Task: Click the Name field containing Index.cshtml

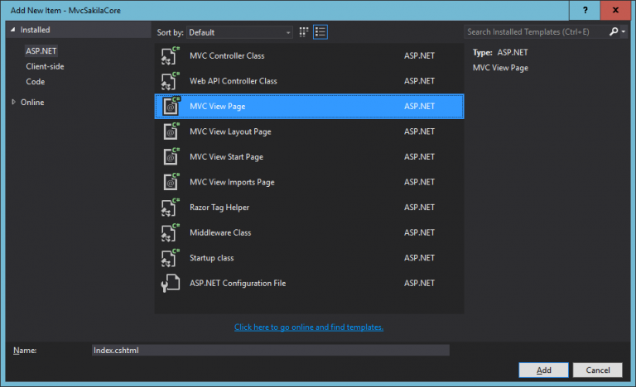Action: [270, 350]
